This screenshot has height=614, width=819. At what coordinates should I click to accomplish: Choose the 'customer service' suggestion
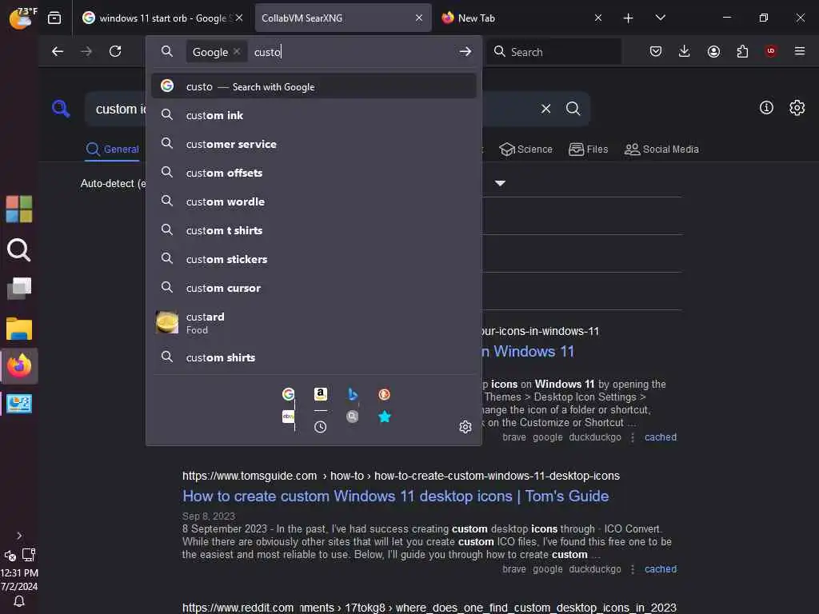(x=314, y=144)
